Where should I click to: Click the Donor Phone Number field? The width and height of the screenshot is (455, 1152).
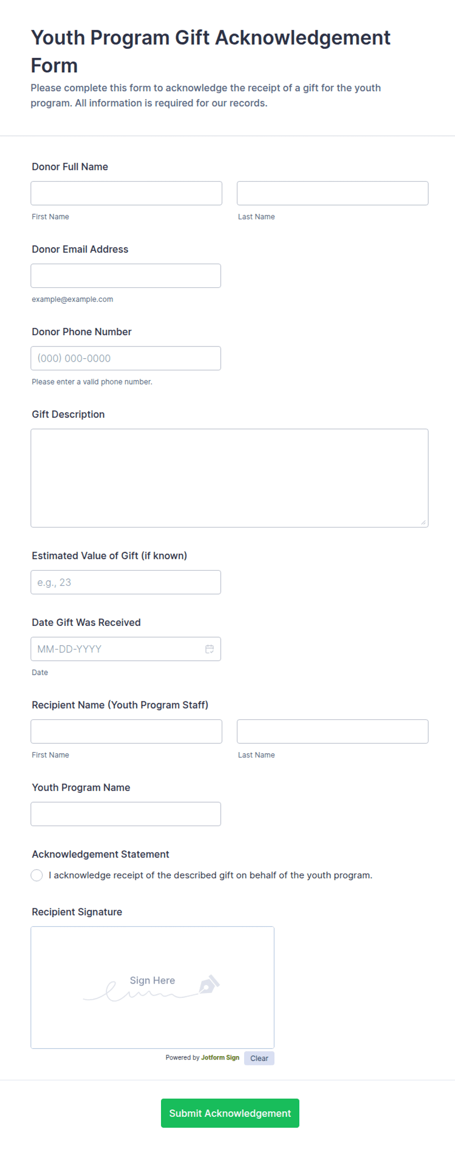(126, 358)
